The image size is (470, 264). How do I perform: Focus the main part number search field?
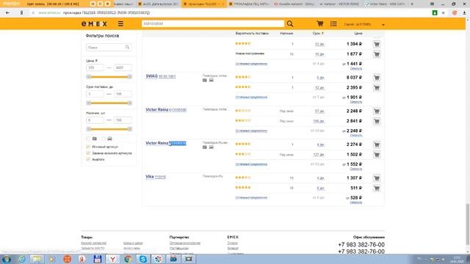[x=213, y=23]
